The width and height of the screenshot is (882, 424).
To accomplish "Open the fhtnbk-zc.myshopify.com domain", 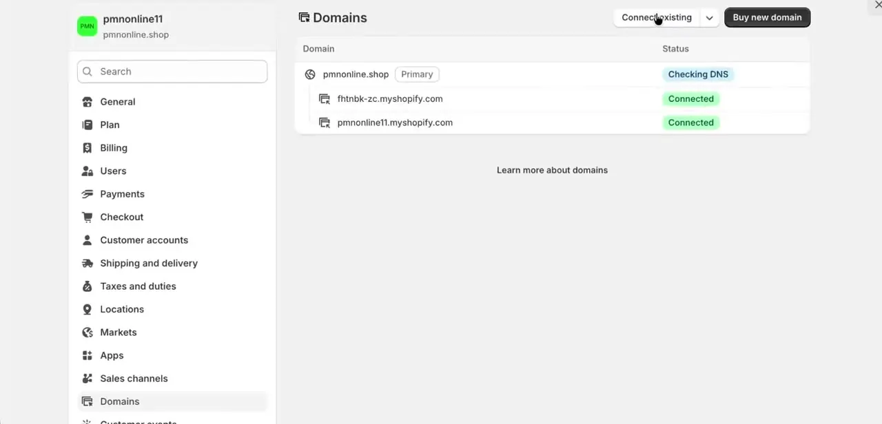I will [390, 99].
